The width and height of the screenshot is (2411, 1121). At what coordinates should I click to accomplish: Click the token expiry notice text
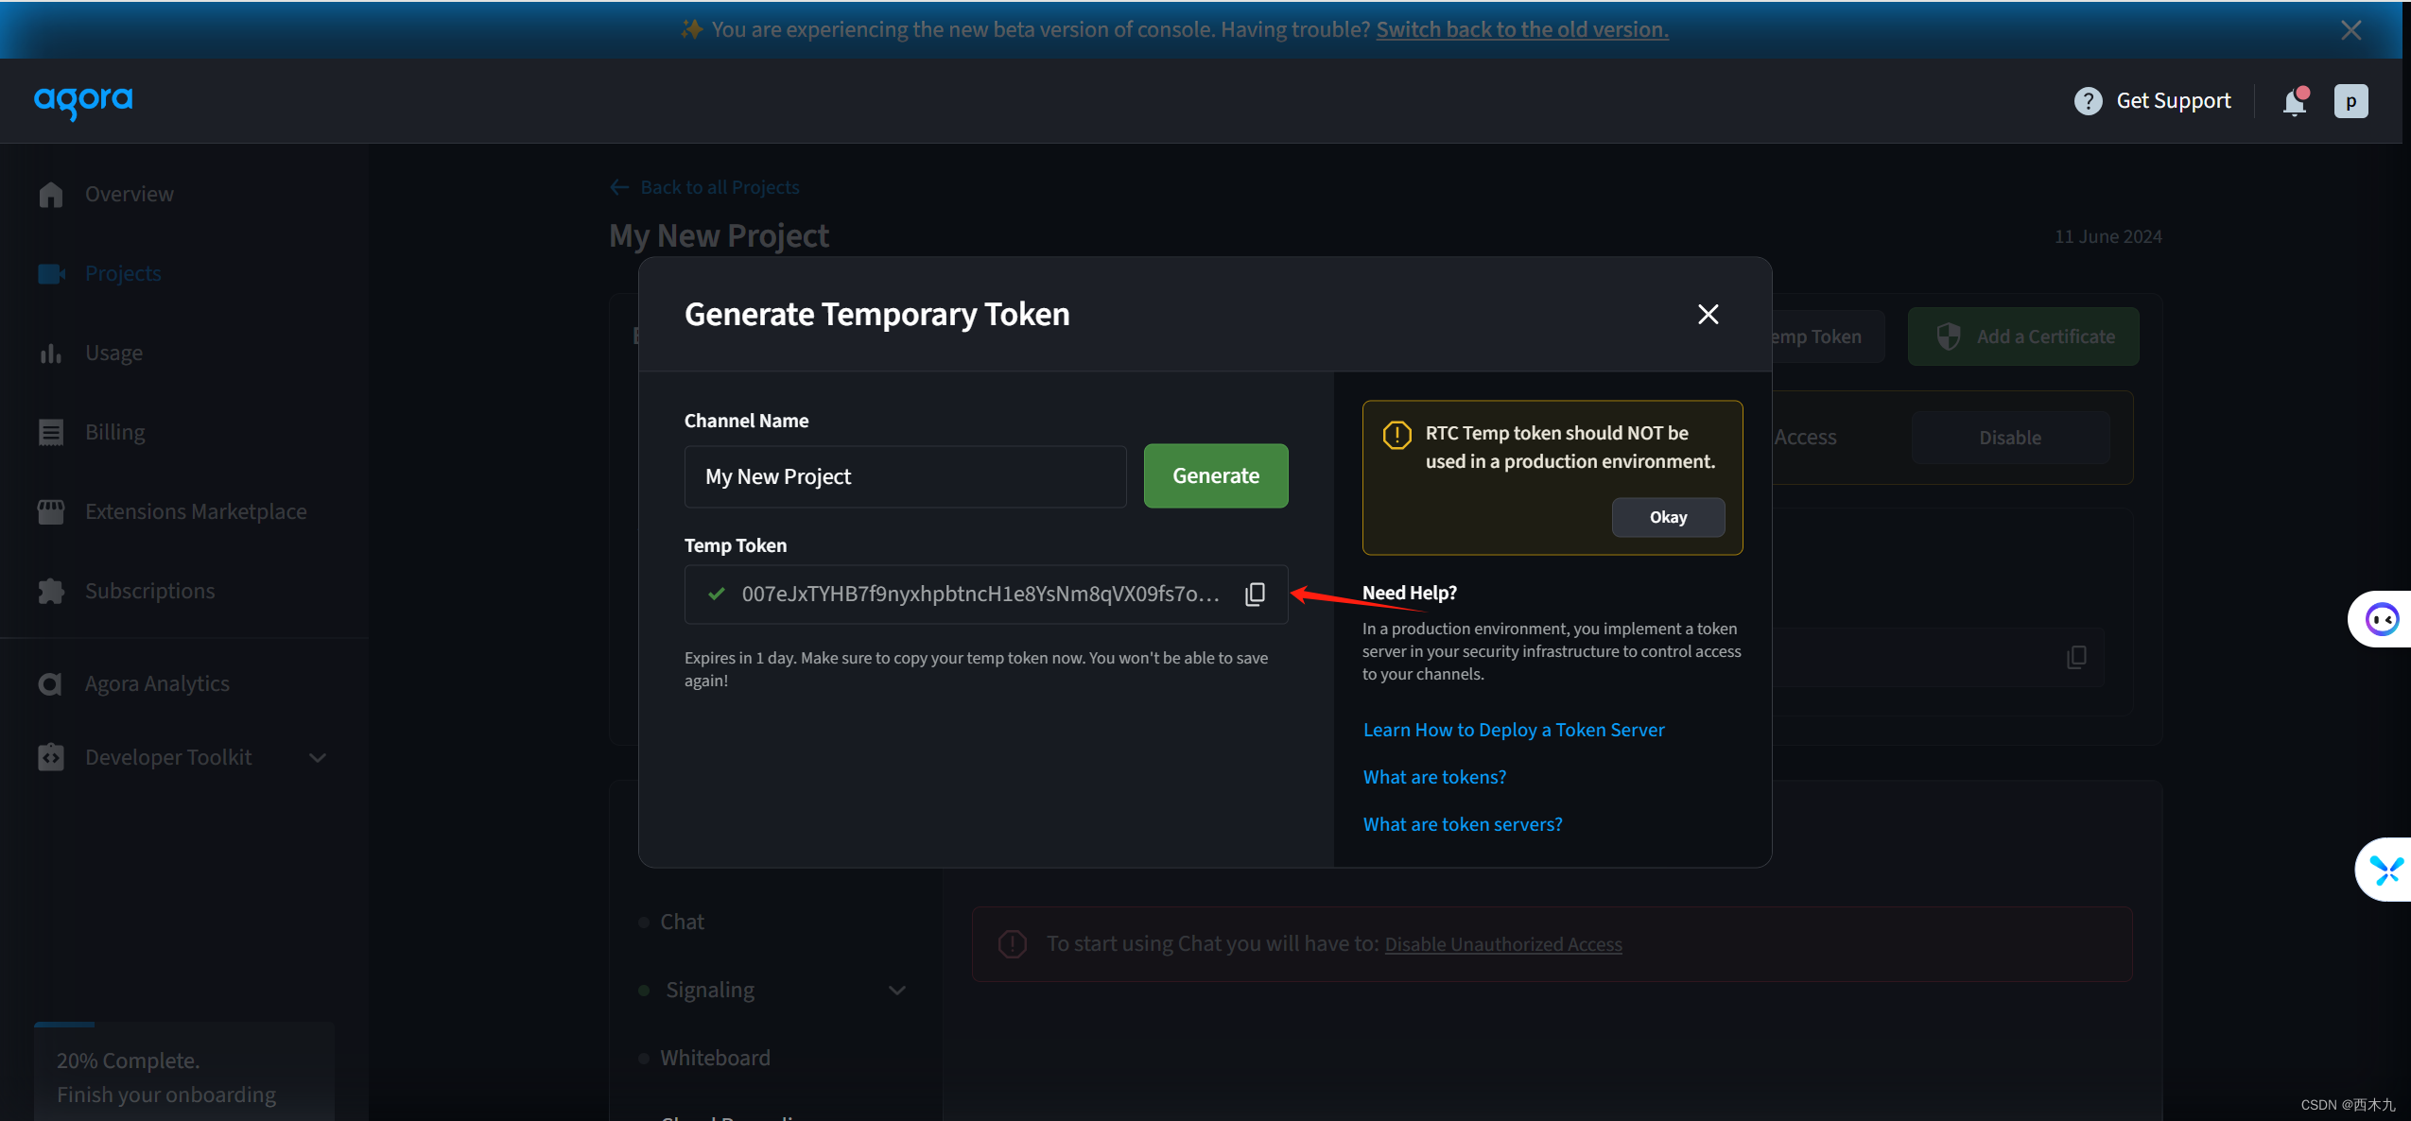976,669
